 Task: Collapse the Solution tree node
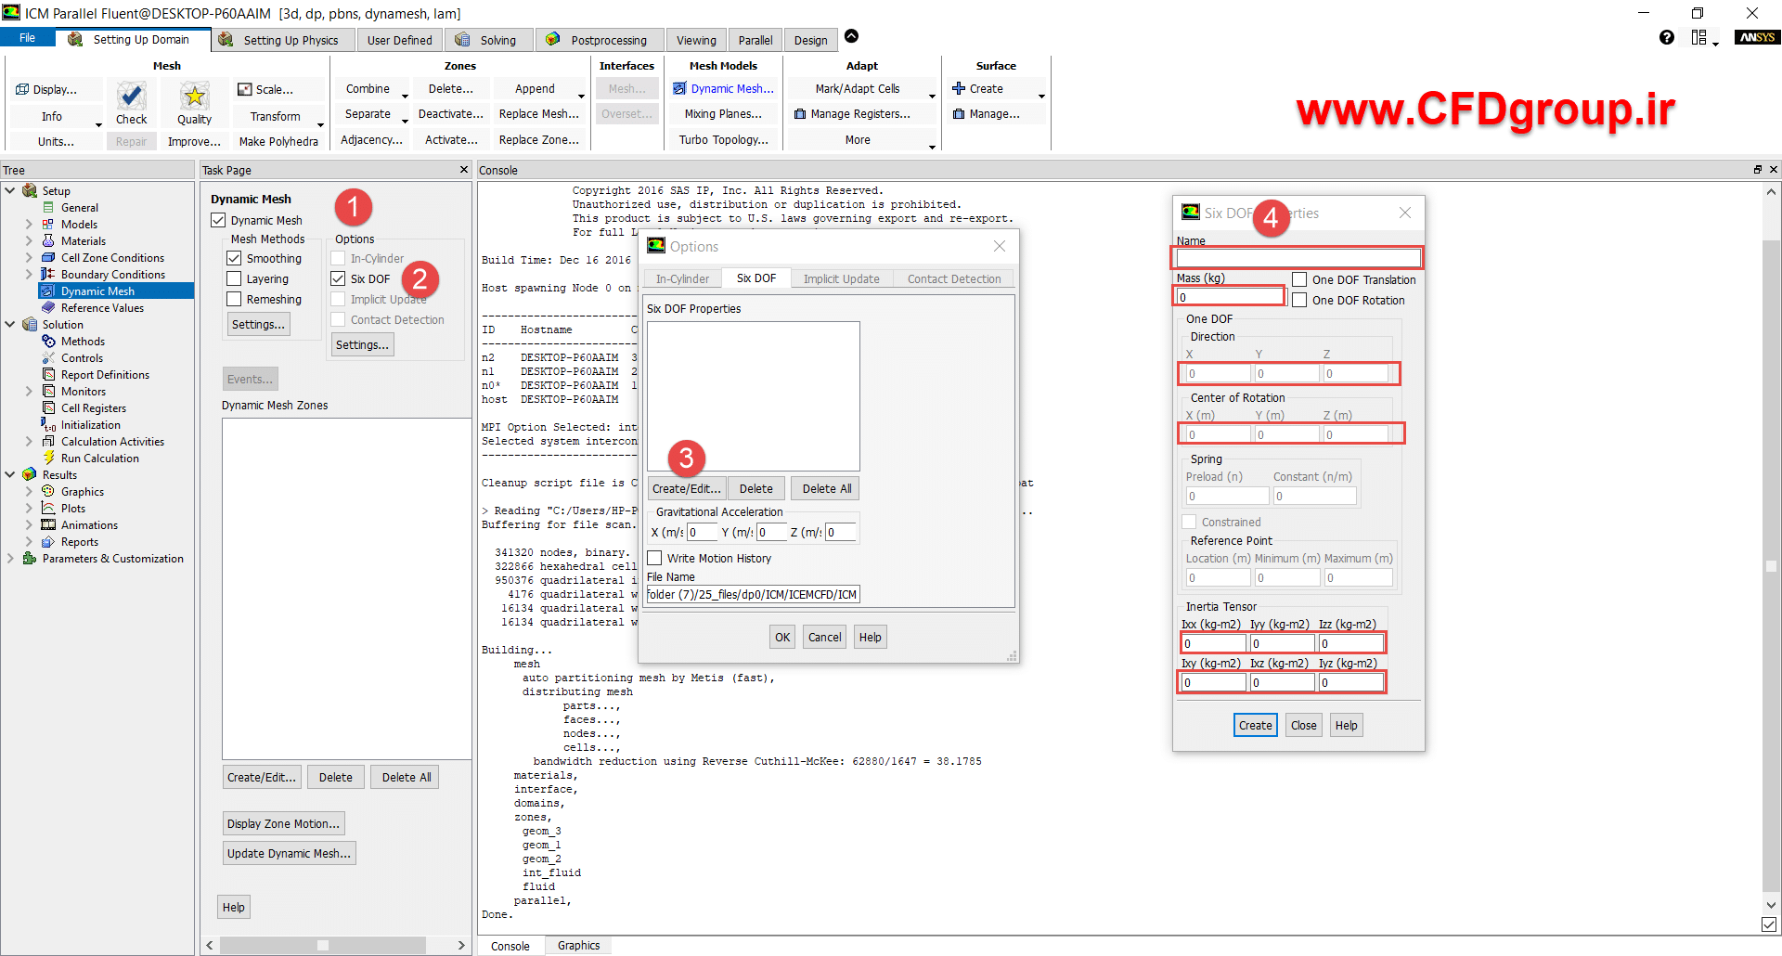coord(10,325)
